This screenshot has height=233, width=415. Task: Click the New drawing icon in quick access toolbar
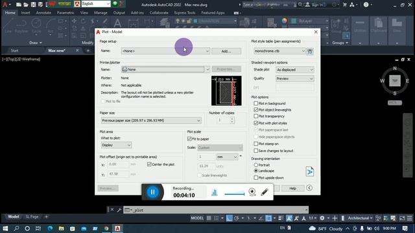point(19,5)
